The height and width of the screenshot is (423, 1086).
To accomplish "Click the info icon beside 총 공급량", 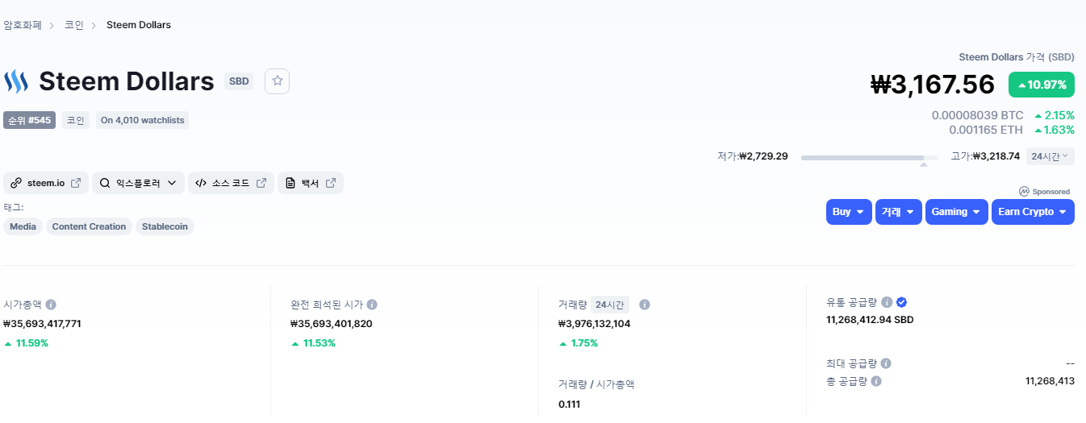I will 876,381.
